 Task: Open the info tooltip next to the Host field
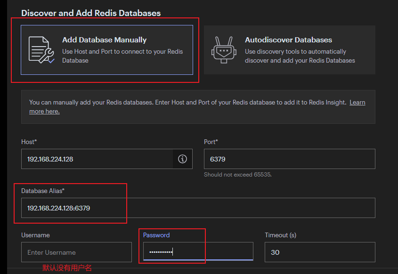pyautogui.click(x=182, y=159)
